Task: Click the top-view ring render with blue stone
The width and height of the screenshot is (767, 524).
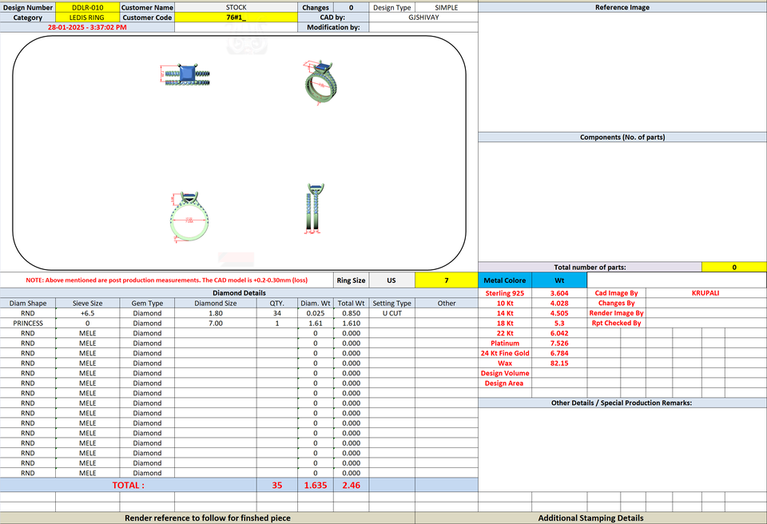Action: [x=185, y=74]
